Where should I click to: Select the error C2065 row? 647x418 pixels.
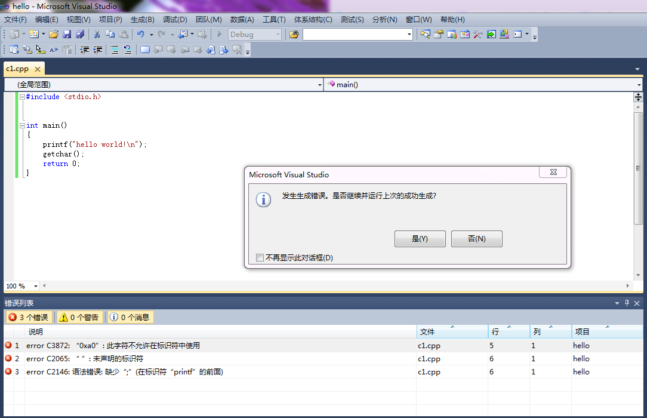(323, 358)
